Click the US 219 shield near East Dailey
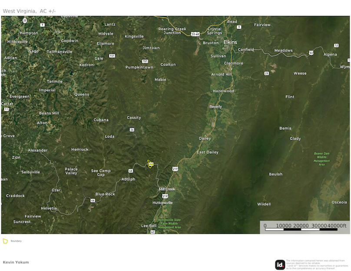Viewport: 351px width, 271px height. pyautogui.click(x=175, y=169)
